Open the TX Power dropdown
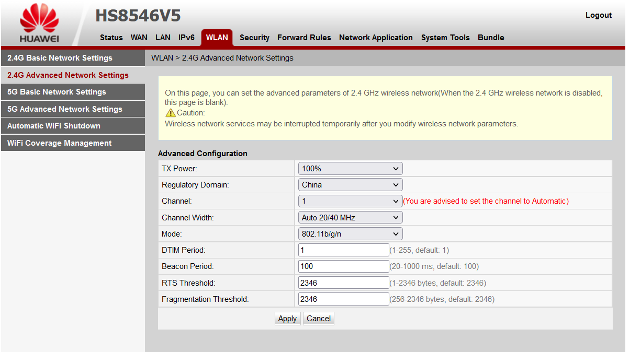641x352 pixels. point(350,168)
